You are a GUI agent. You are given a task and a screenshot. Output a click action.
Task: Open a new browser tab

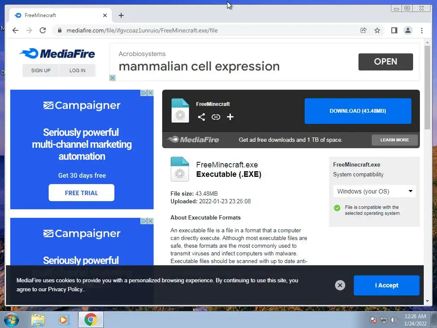tap(121, 15)
